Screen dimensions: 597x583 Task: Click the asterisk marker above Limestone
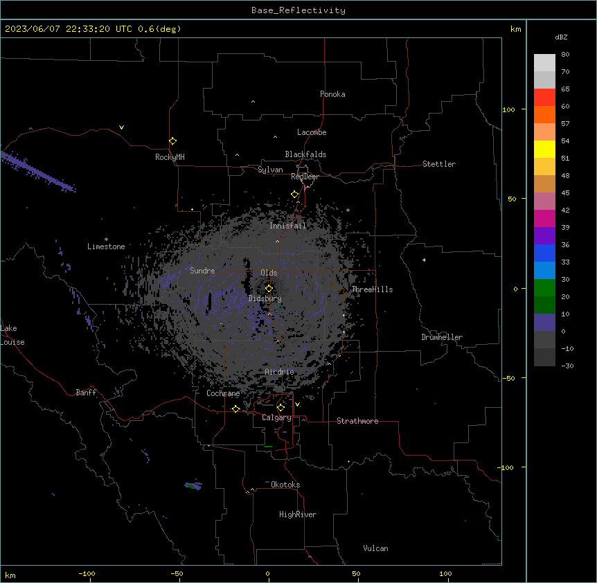point(106,240)
